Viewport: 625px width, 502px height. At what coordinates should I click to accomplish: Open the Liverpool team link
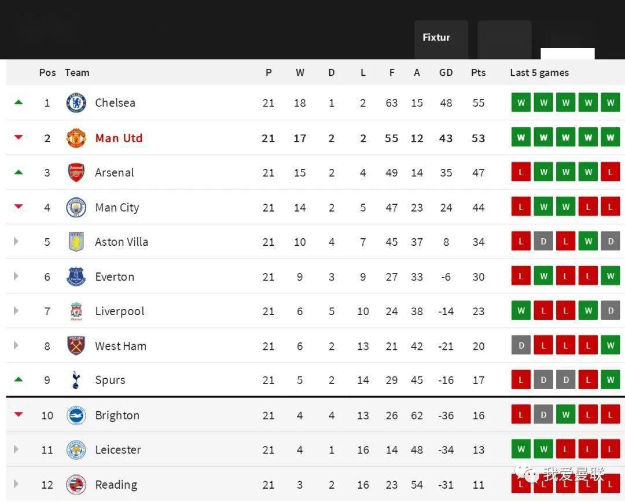120,311
